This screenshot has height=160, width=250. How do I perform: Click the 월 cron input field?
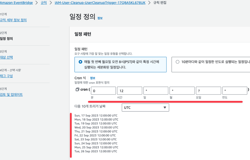click(x=182, y=91)
